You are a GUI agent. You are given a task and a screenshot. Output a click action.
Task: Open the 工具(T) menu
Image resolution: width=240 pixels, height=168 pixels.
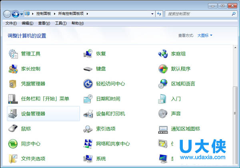pos(61,23)
